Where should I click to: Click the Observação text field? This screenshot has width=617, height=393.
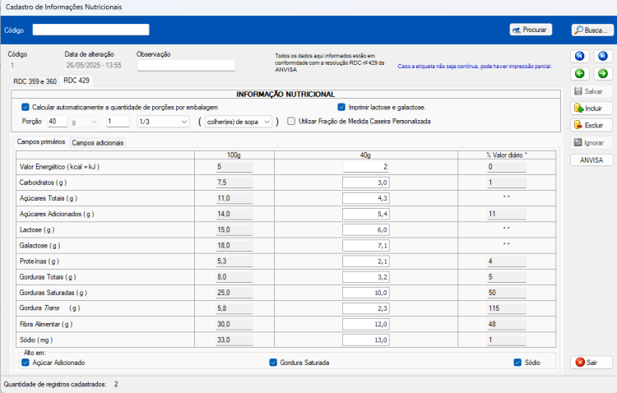click(x=186, y=65)
